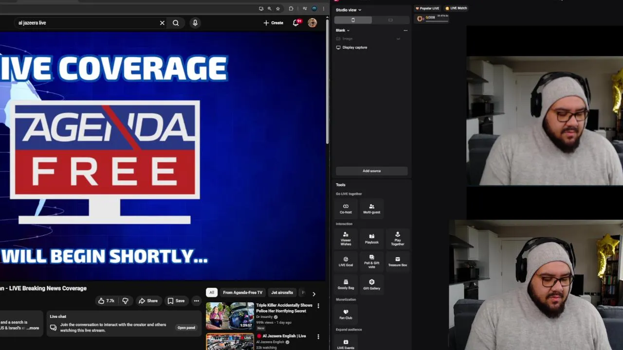Open Chrome extensions puzzle icon
This screenshot has height=350, width=623.
pos(291,9)
